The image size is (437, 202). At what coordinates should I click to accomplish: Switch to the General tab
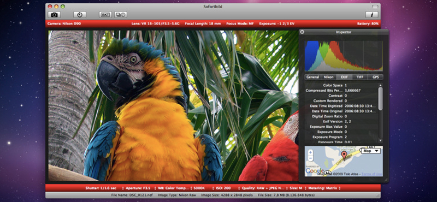point(312,77)
